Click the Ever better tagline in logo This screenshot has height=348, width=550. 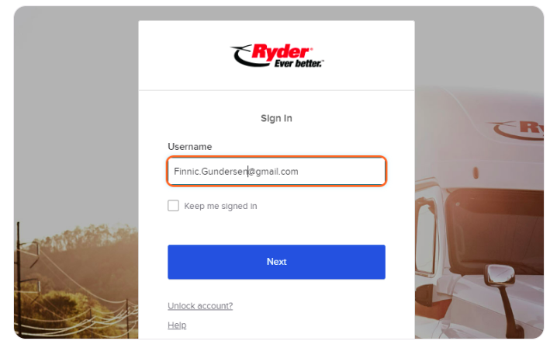pyautogui.click(x=298, y=64)
